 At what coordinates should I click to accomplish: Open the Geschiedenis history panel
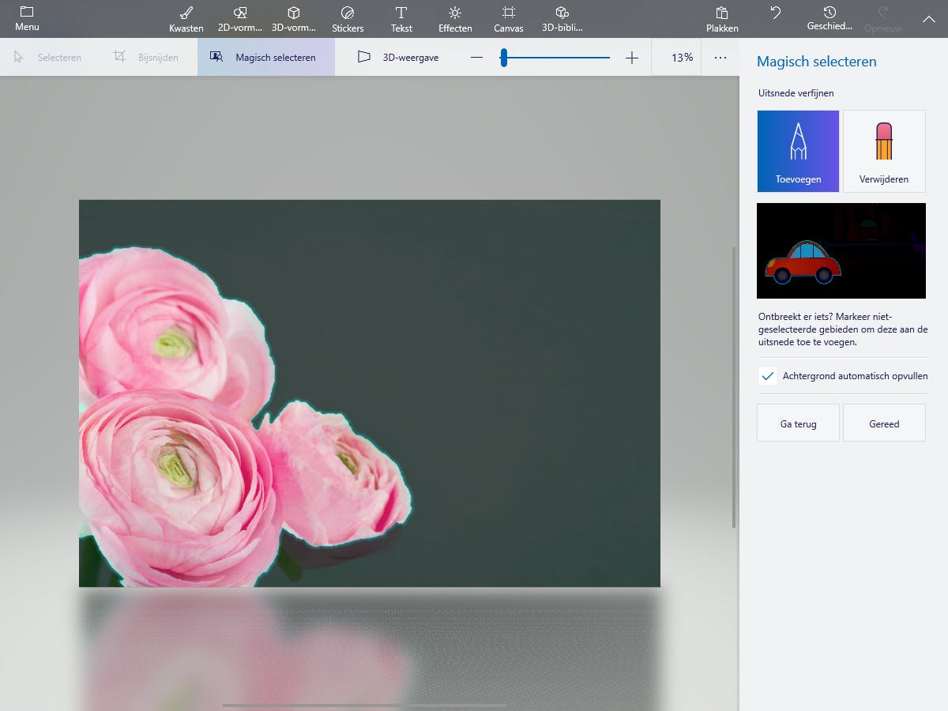click(829, 19)
